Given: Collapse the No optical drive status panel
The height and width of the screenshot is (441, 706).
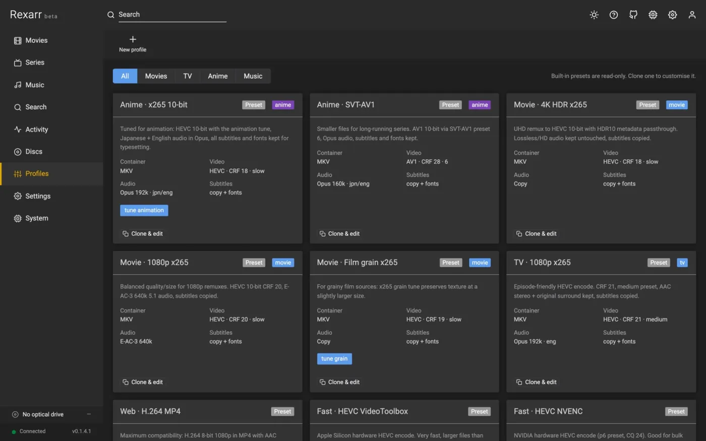Looking at the screenshot, I should coord(89,414).
